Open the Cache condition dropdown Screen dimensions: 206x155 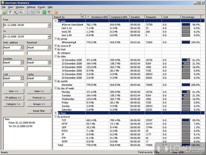click(x=49, y=78)
